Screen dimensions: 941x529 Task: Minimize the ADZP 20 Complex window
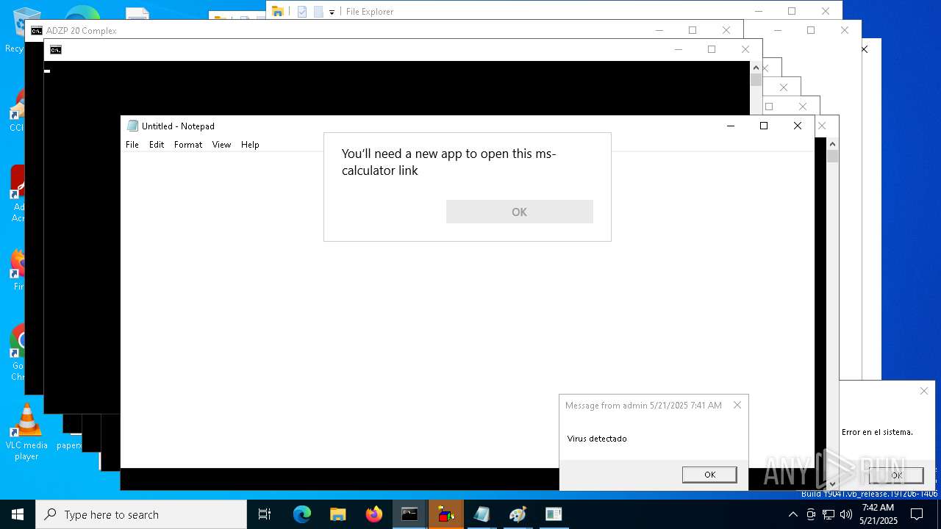[659, 30]
